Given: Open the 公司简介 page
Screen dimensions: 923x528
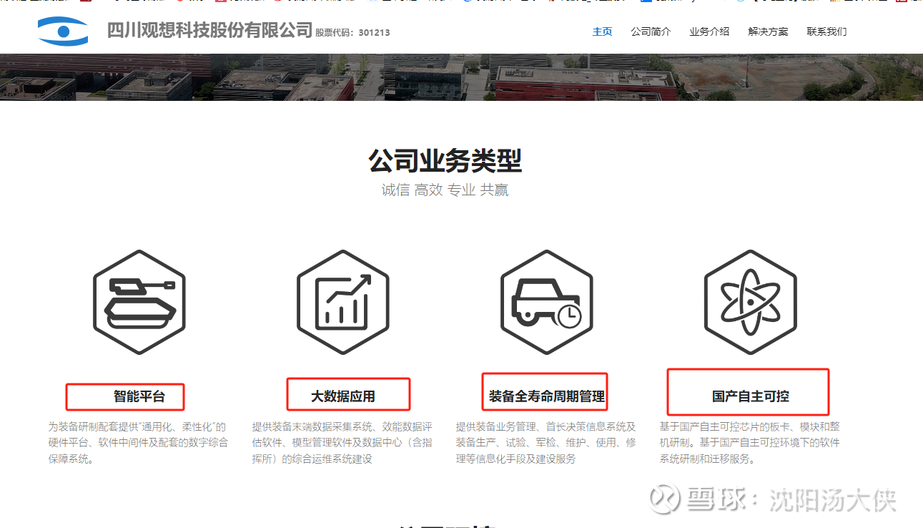Looking at the screenshot, I should click(651, 31).
